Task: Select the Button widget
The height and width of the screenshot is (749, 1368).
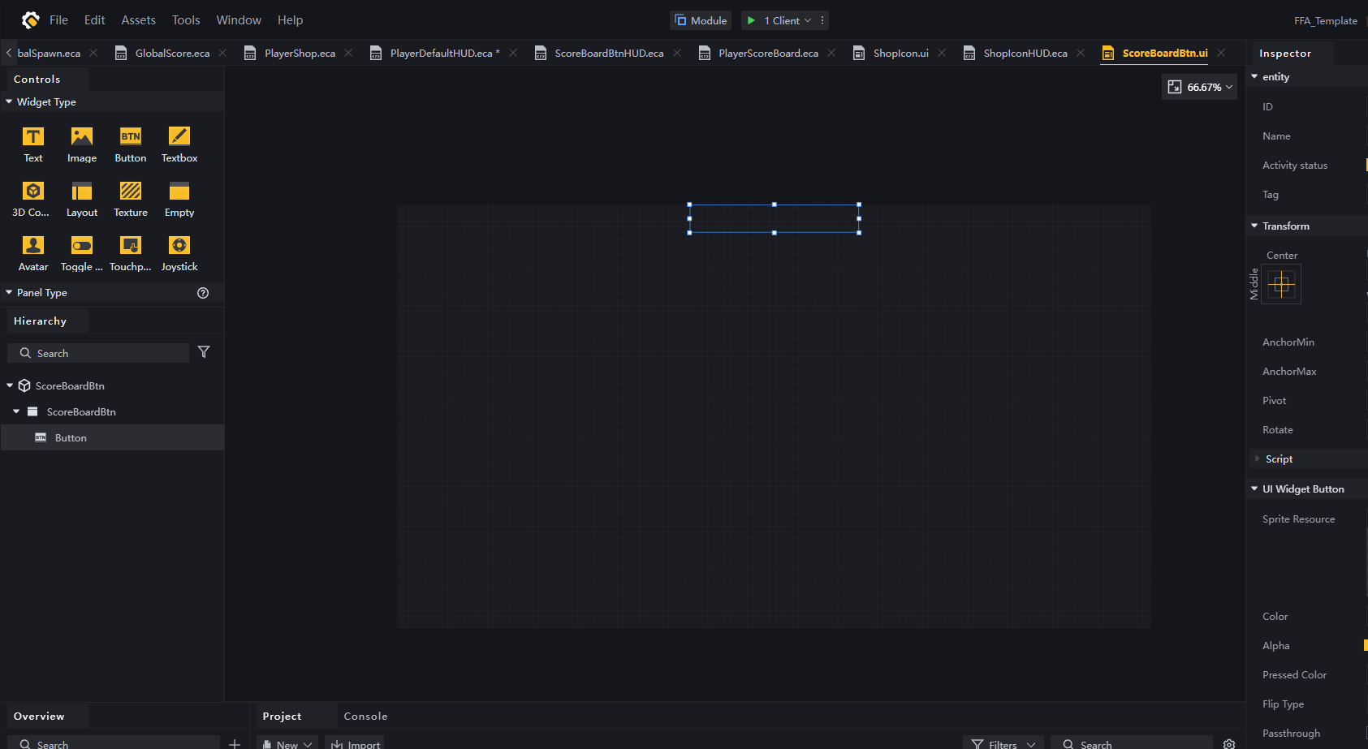Action: (131, 144)
